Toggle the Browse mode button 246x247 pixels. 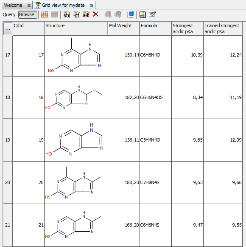click(x=28, y=14)
